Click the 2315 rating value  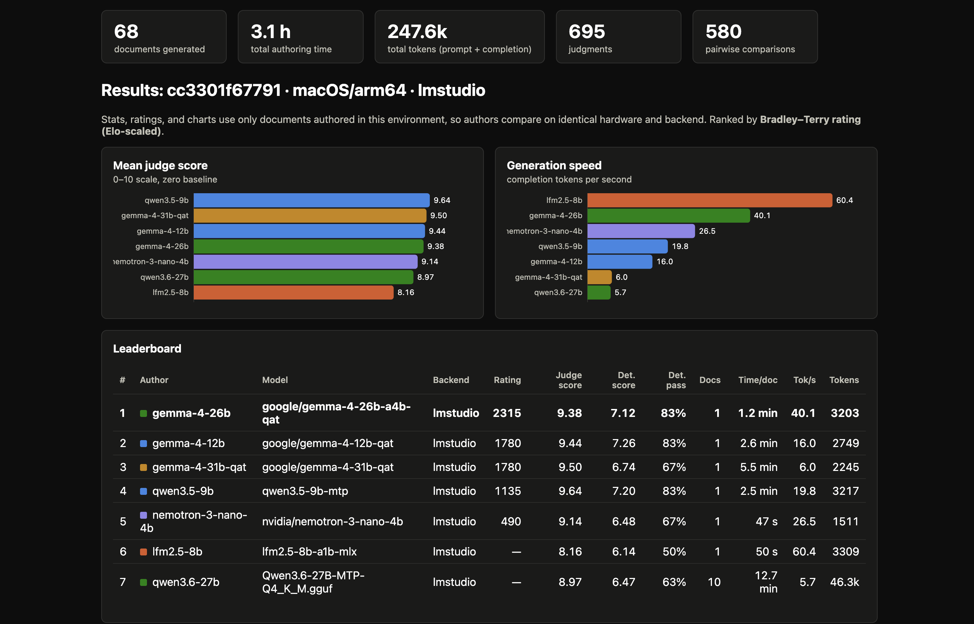point(507,413)
